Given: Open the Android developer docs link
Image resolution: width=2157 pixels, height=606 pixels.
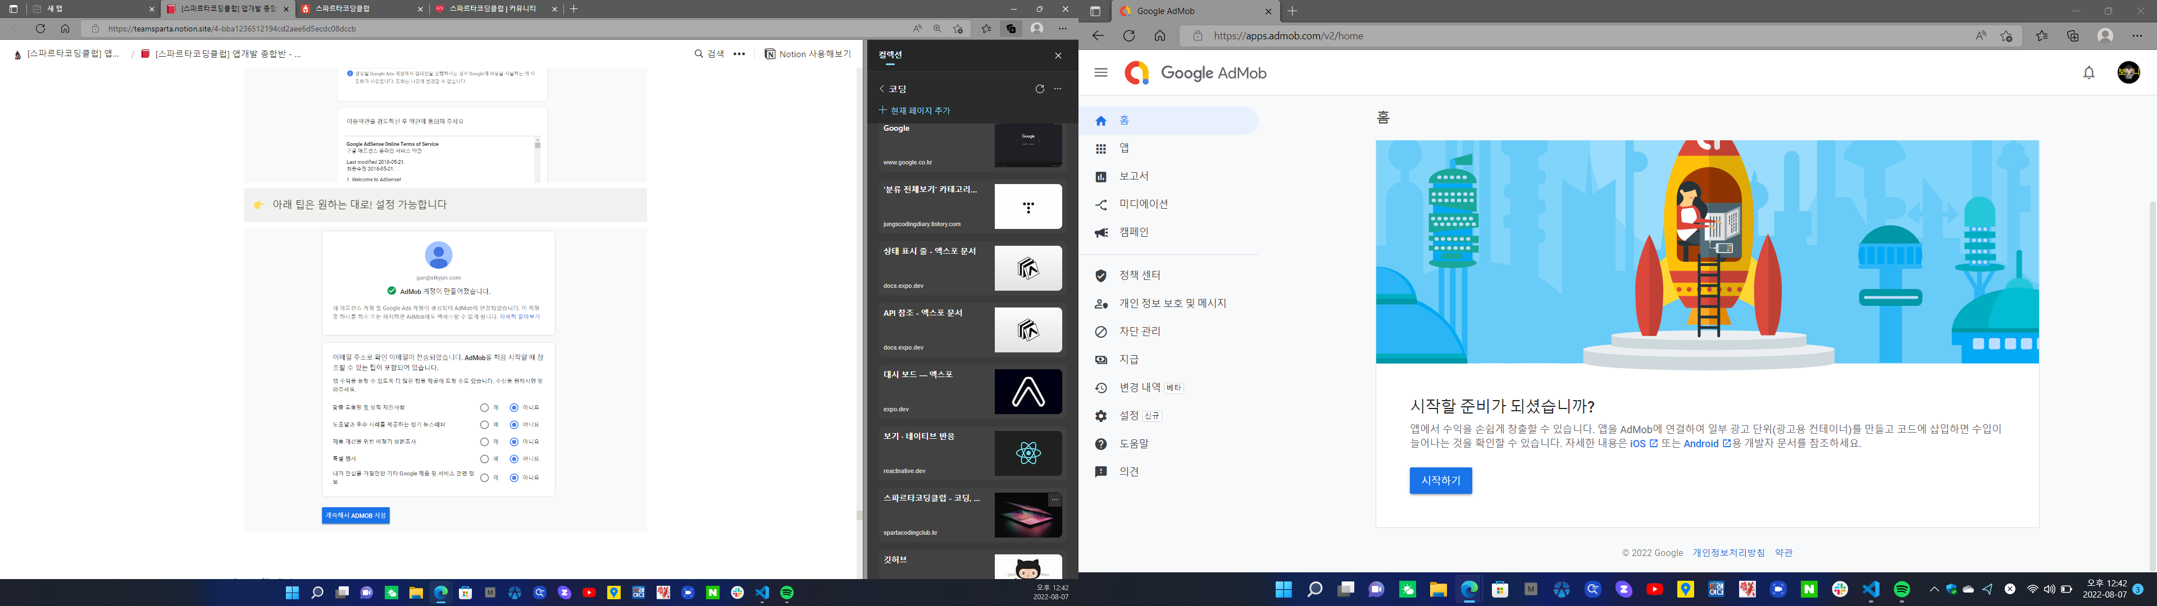Looking at the screenshot, I should point(1707,444).
